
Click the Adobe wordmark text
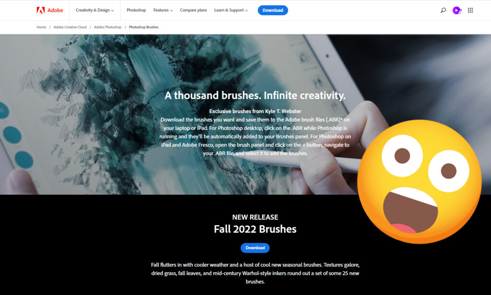pos(55,11)
